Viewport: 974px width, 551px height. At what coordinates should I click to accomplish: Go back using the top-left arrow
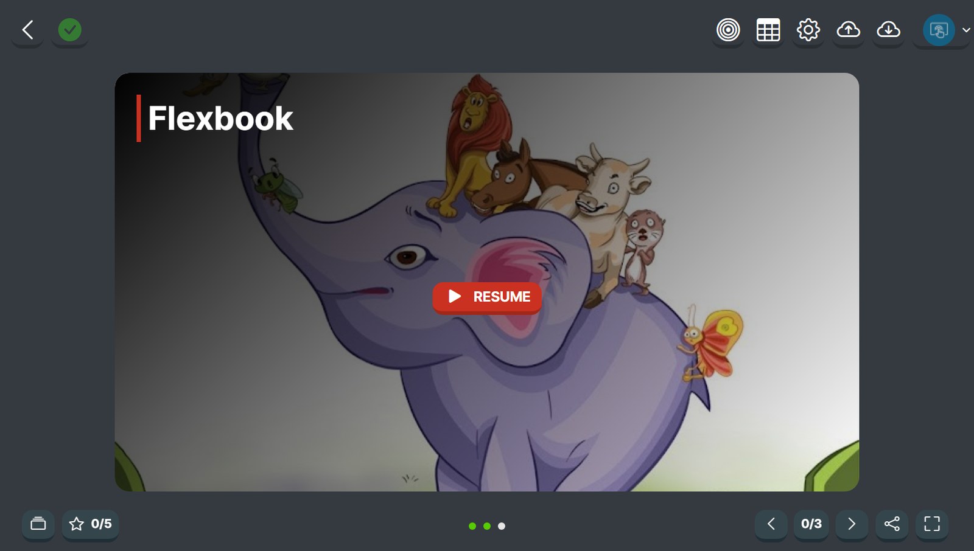point(27,30)
